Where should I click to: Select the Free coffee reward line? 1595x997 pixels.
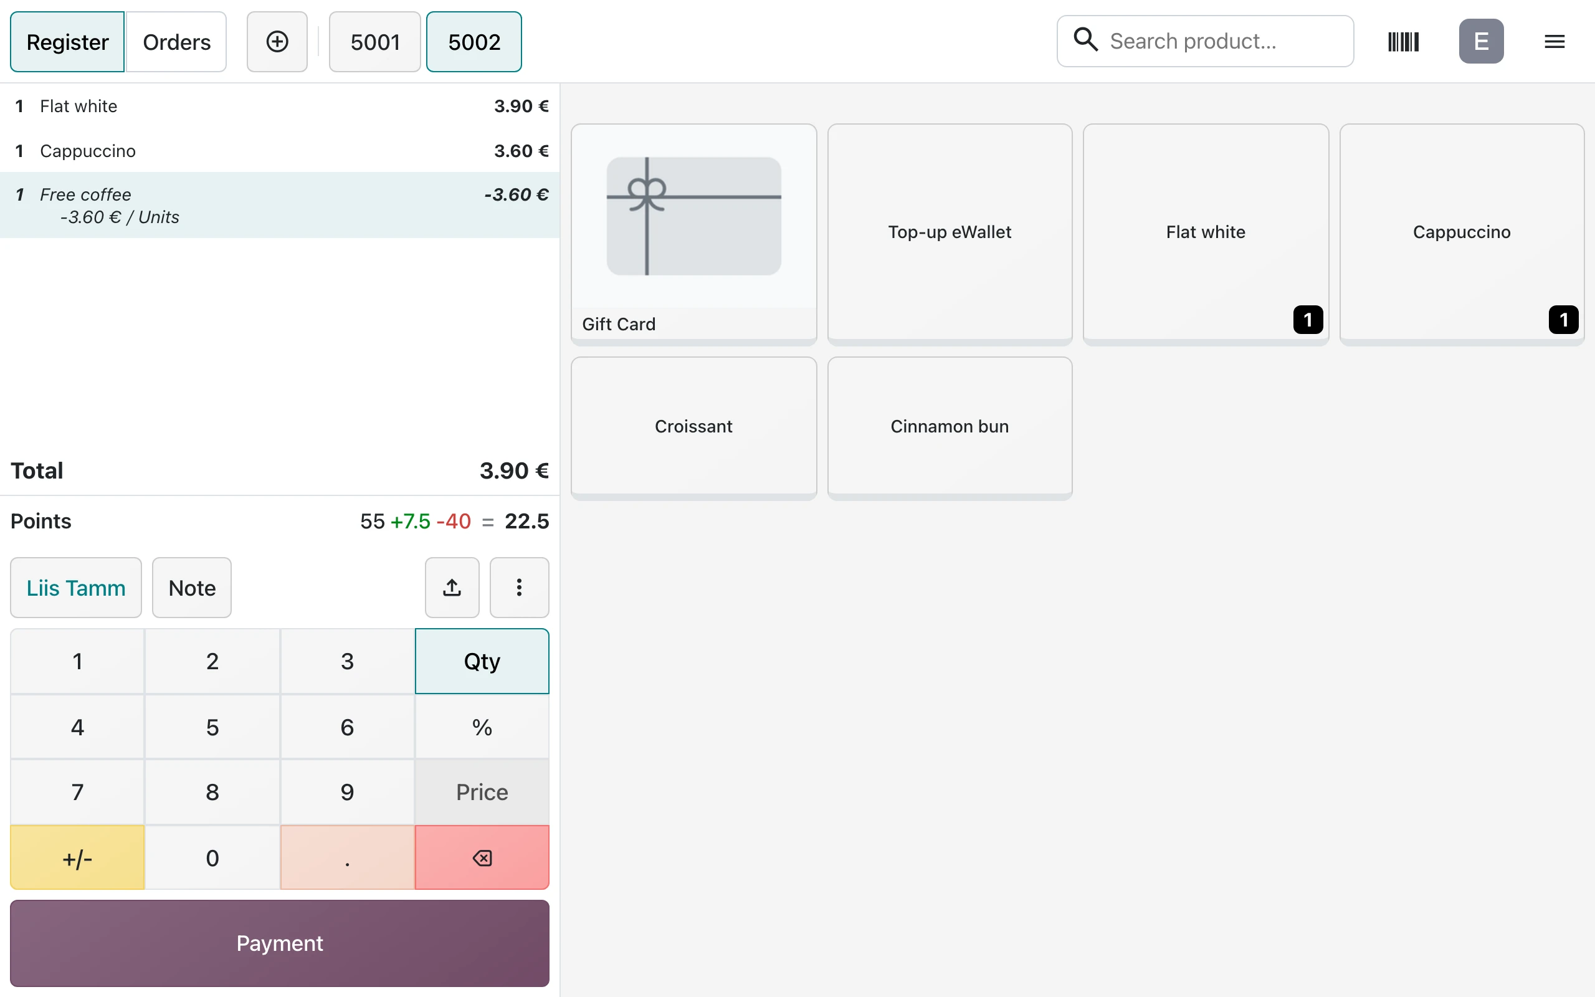(280, 205)
